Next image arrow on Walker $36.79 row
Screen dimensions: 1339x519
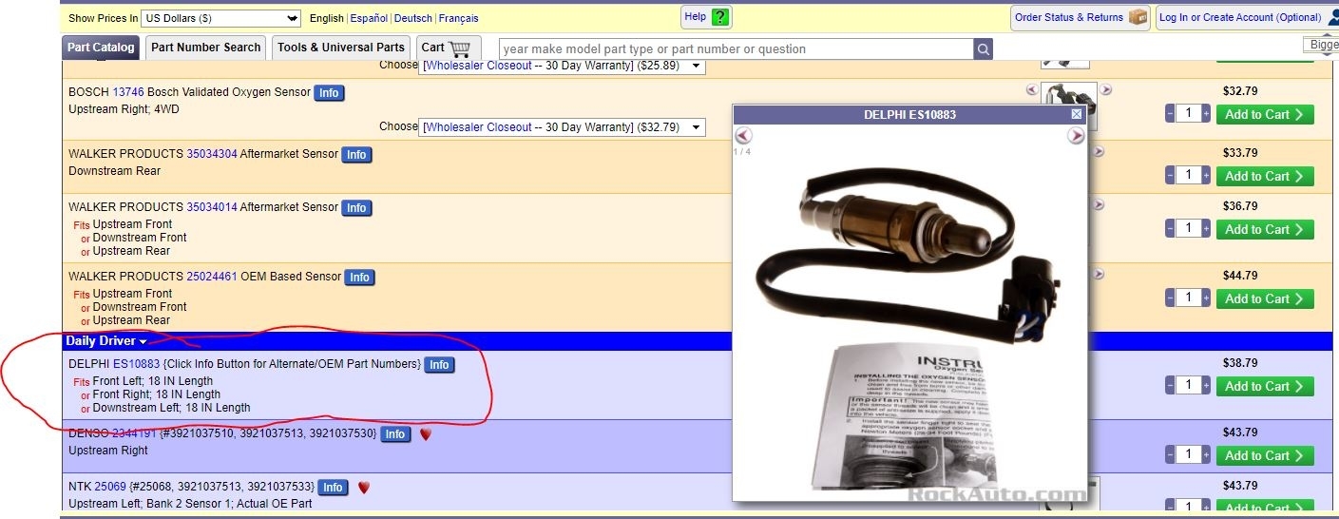(1099, 204)
